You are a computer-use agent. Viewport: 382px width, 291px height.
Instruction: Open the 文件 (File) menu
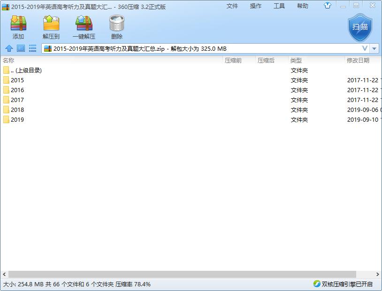(233, 6)
